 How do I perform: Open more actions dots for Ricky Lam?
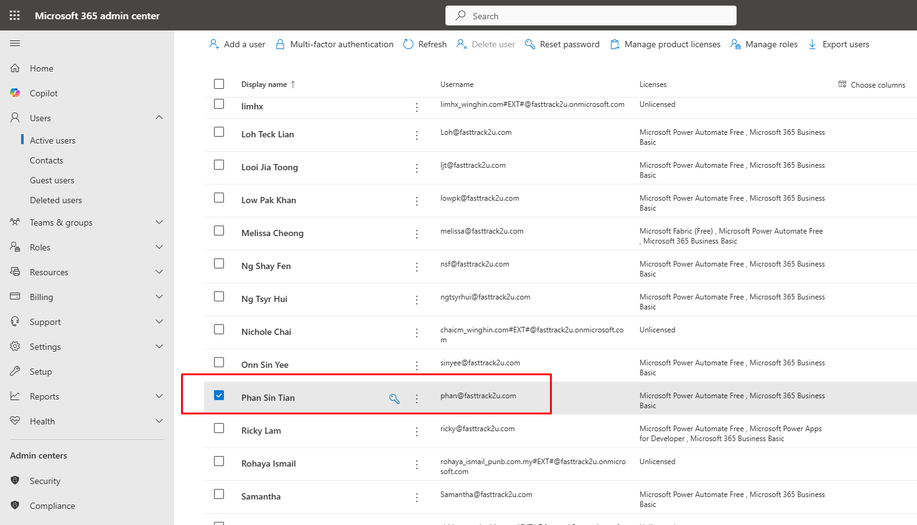coord(417,431)
